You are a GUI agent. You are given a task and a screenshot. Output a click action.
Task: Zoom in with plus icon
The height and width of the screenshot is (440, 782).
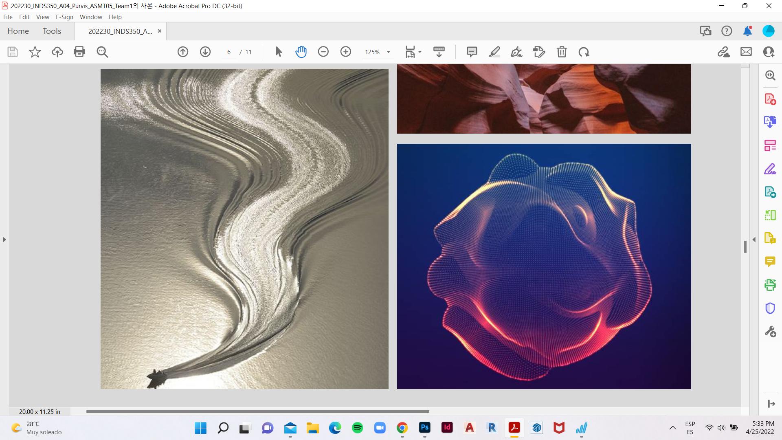(x=346, y=52)
